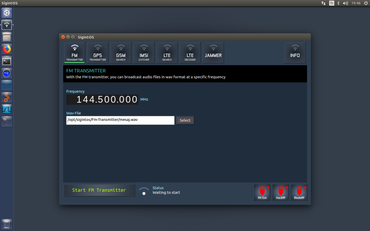Launch Firefox from the dock
This screenshot has height=231, width=370.
[7, 49]
